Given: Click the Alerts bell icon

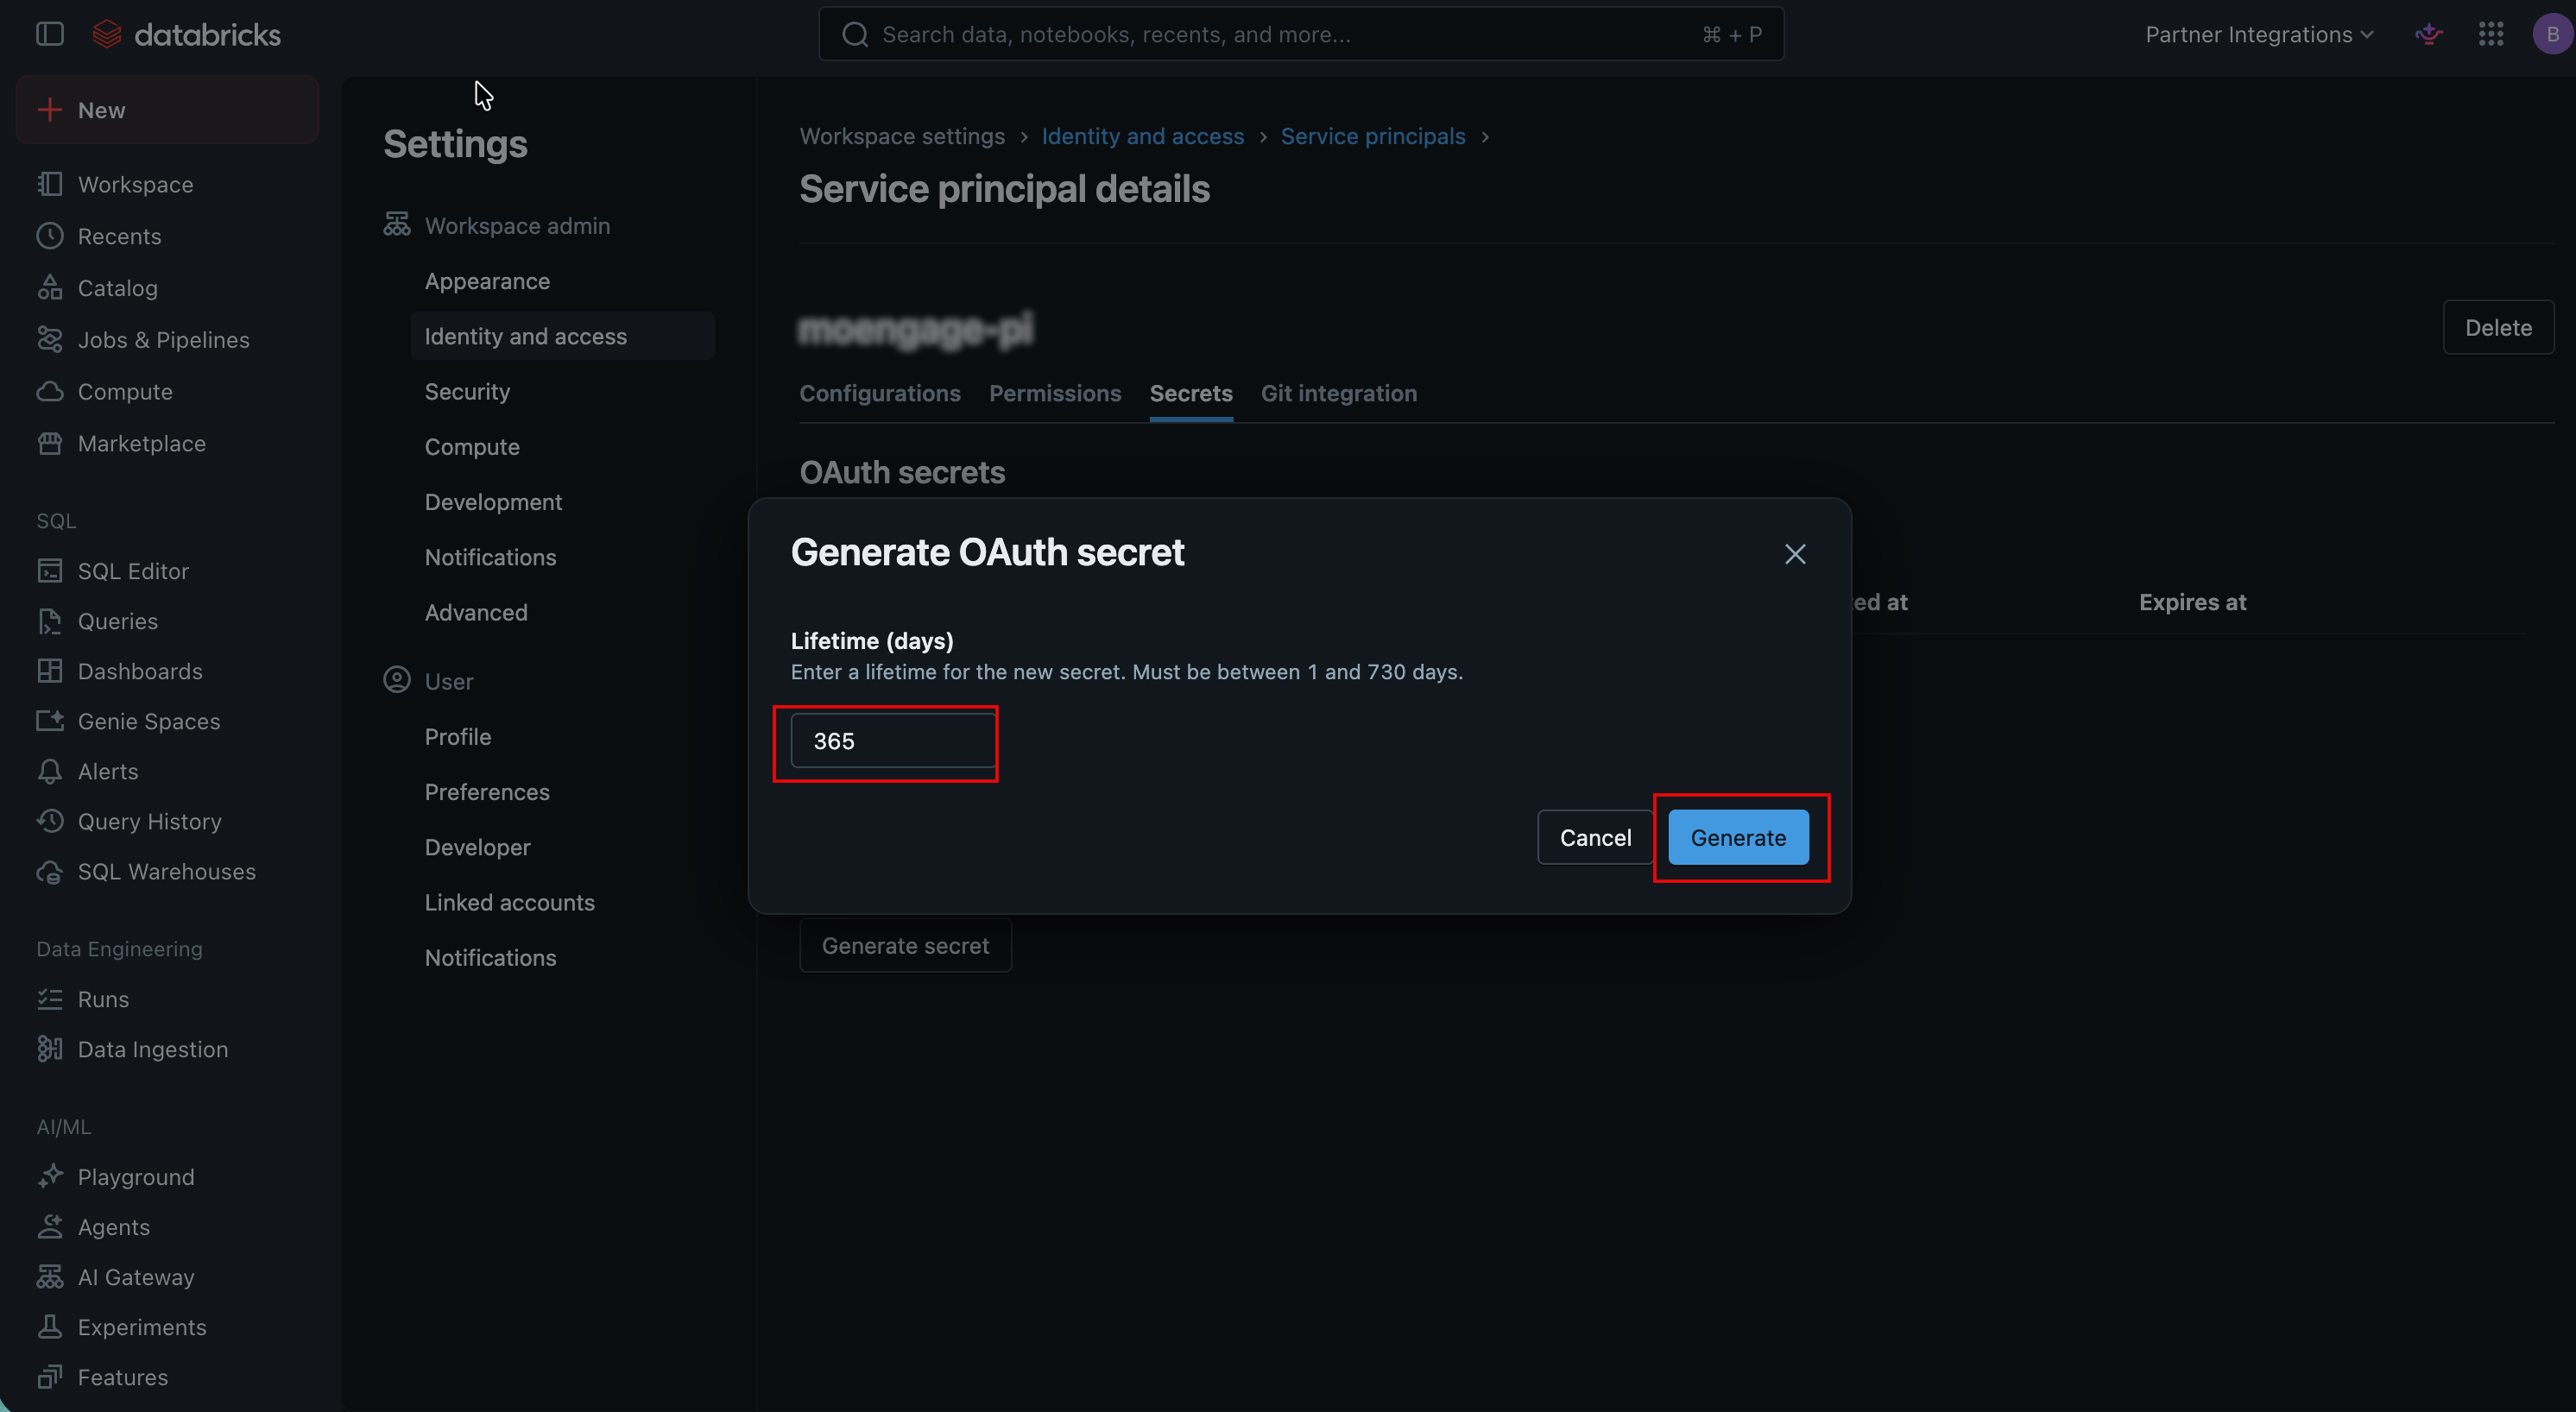Looking at the screenshot, I should pyautogui.click(x=50, y=771).
